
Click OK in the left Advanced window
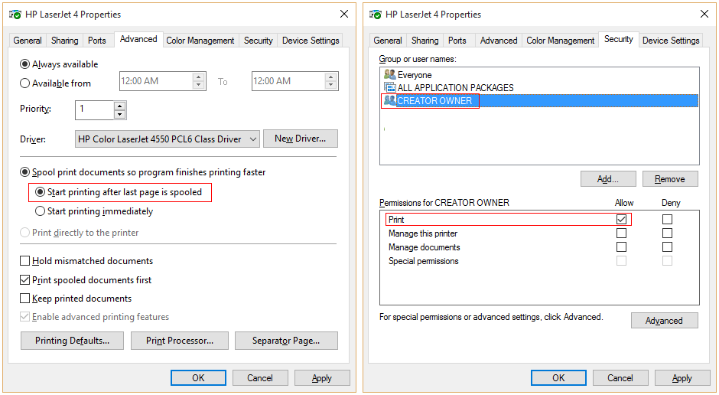click(x=198, y=377)
